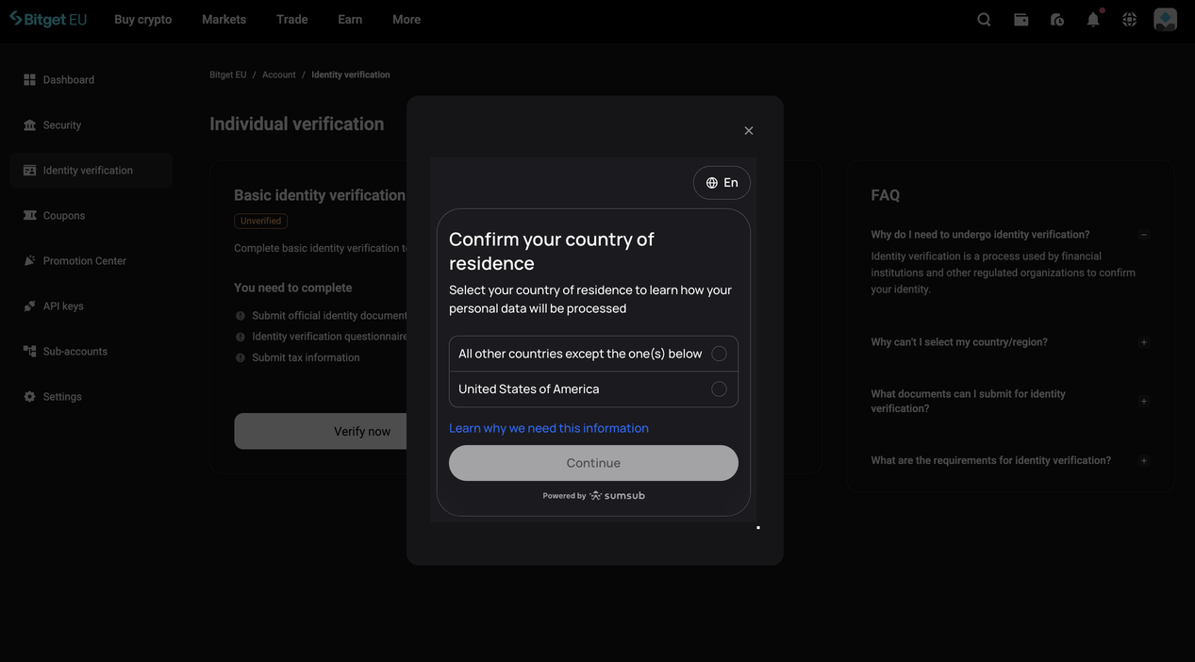Open the notifications bell
Image resolution: width=1195 pixels, height=662 pixels.
pyautogui.click(x=1093, y=19)
